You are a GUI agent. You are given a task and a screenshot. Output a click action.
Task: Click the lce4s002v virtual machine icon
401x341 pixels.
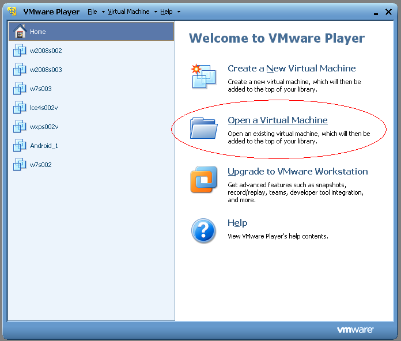20,107
